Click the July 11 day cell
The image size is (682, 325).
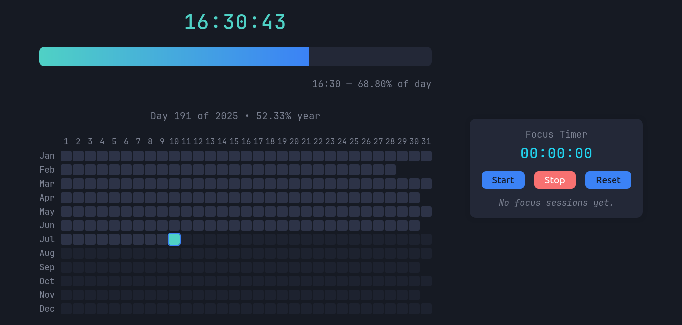pyautogui.click(x=186, y=239)
